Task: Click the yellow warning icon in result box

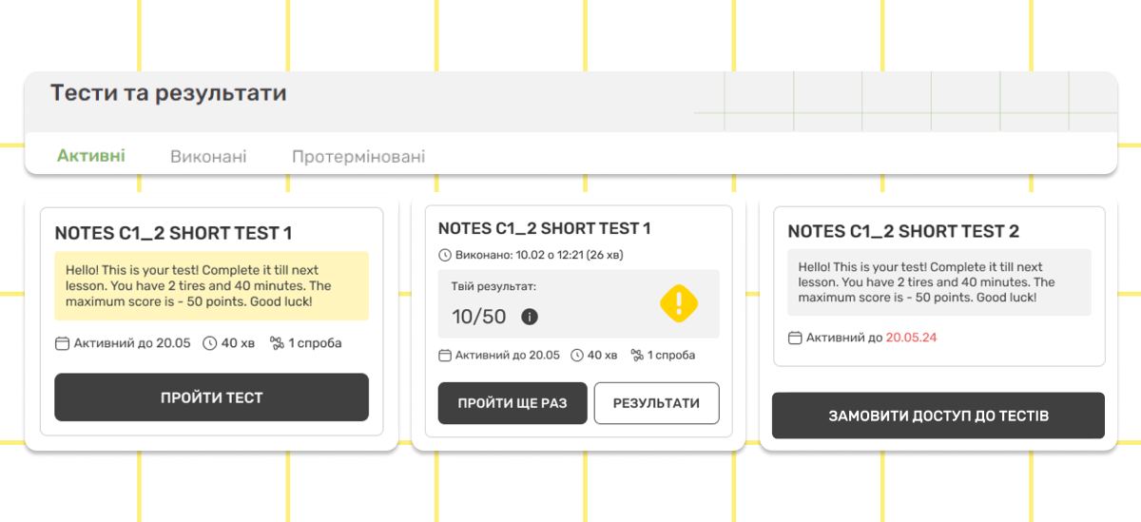Action: (x=679, y=303)
